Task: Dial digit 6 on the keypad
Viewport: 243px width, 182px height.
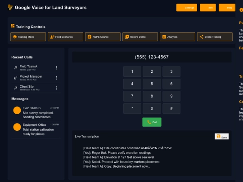Action: coord(171,84)
